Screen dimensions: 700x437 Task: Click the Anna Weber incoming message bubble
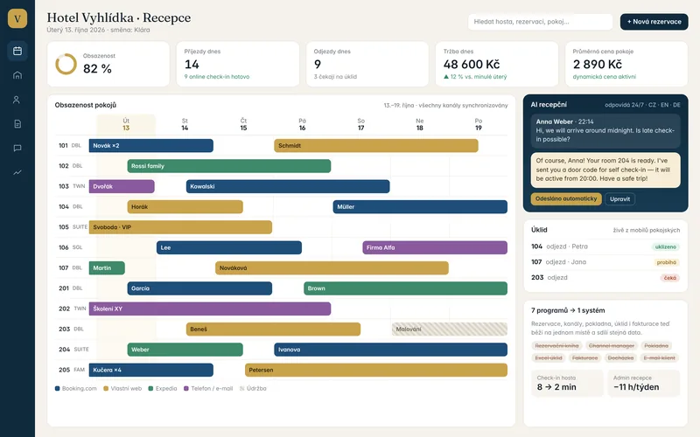(x=605, y=130)
